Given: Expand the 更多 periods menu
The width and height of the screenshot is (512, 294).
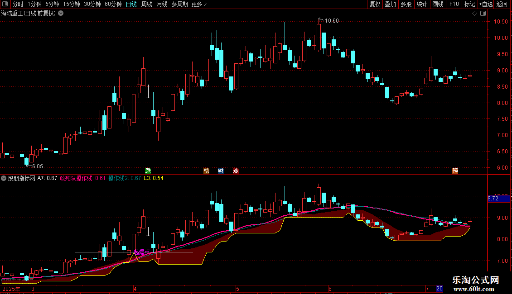Looking at the screenshot, I should point(199,4).
